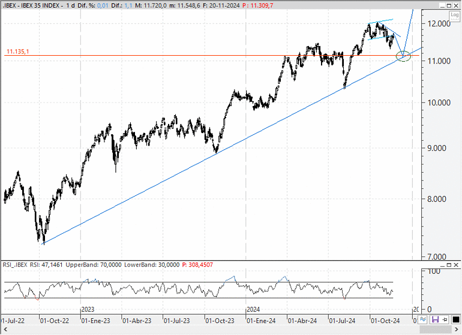Click the 01-Oct-22 date axis label
462x335 pixels.
click(x=55, y=321)
